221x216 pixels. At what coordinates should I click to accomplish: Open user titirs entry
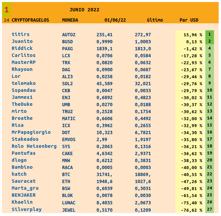click(20, 34)
